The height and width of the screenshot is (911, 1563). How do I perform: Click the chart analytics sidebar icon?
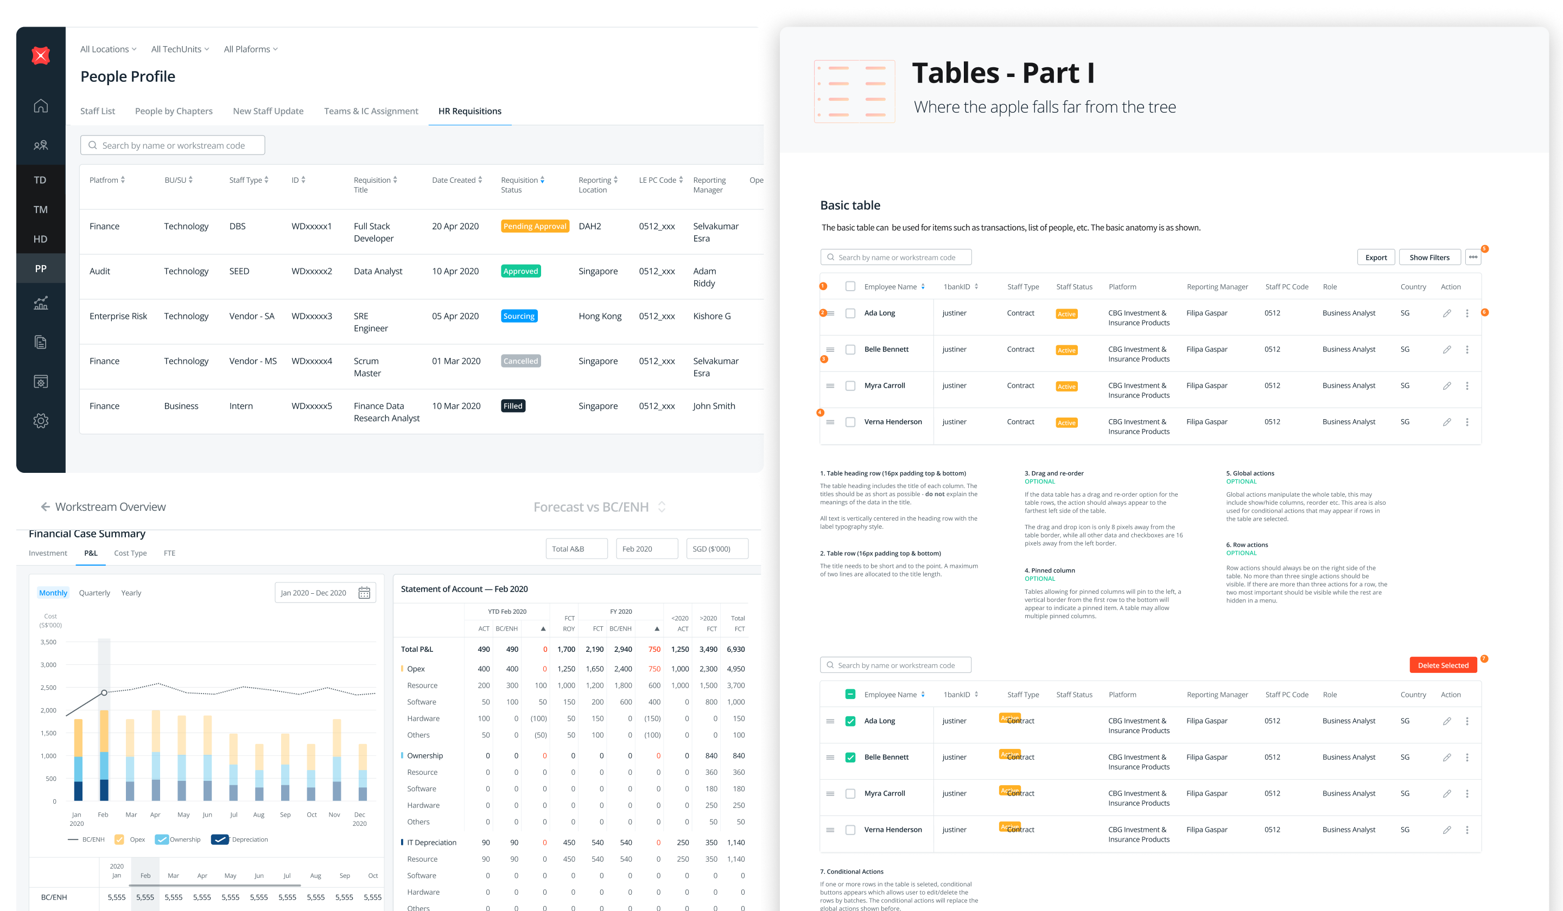click(41, 303)
